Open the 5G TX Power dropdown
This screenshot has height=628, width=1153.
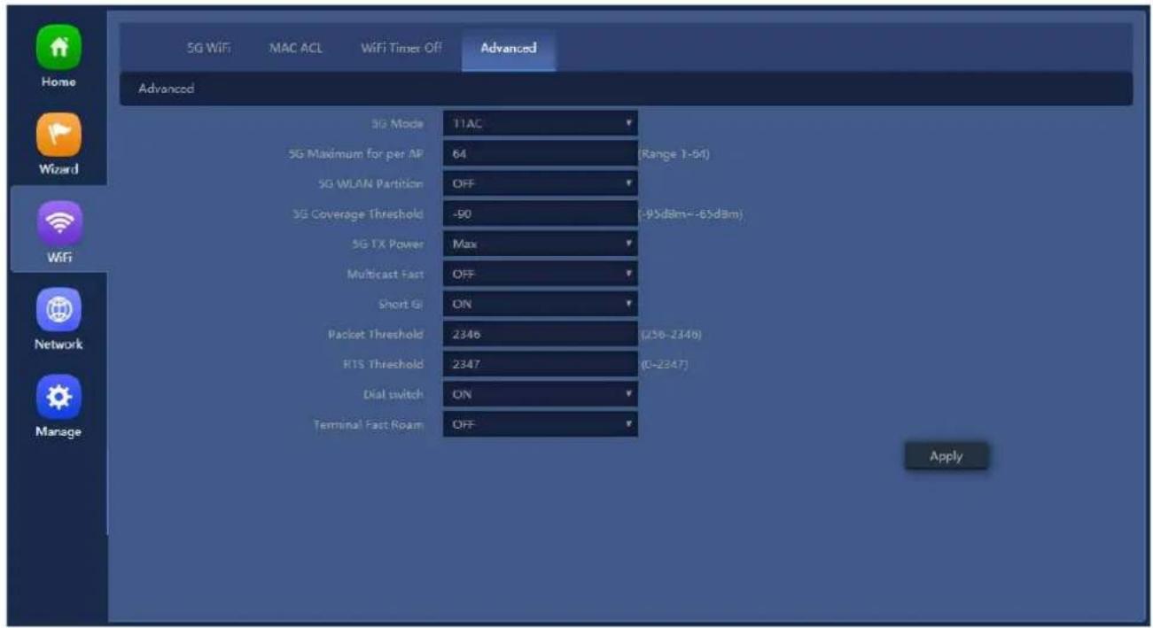540,244
